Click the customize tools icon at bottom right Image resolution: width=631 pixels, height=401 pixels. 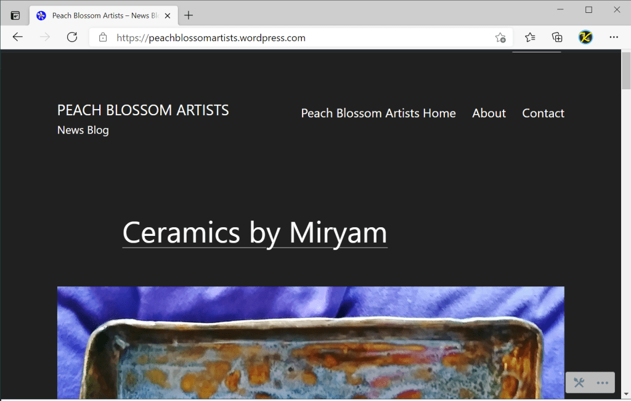(579, 383)
